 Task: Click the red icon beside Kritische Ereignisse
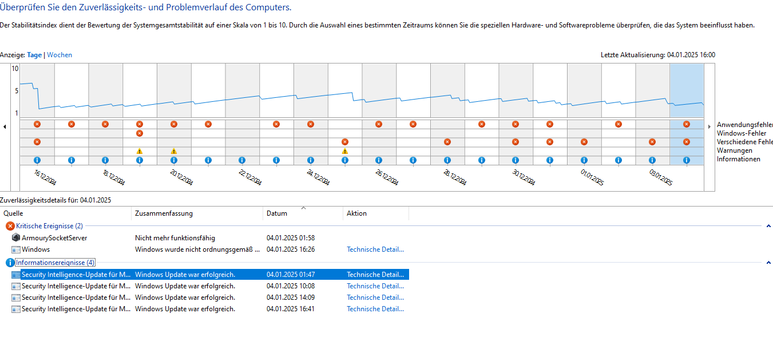click(x=10, y=226)
